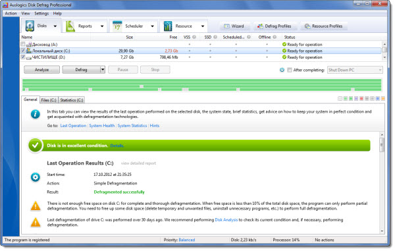Sort by the Free column header
The width and height of the screenshot is (395, 251).
point(173,37)
